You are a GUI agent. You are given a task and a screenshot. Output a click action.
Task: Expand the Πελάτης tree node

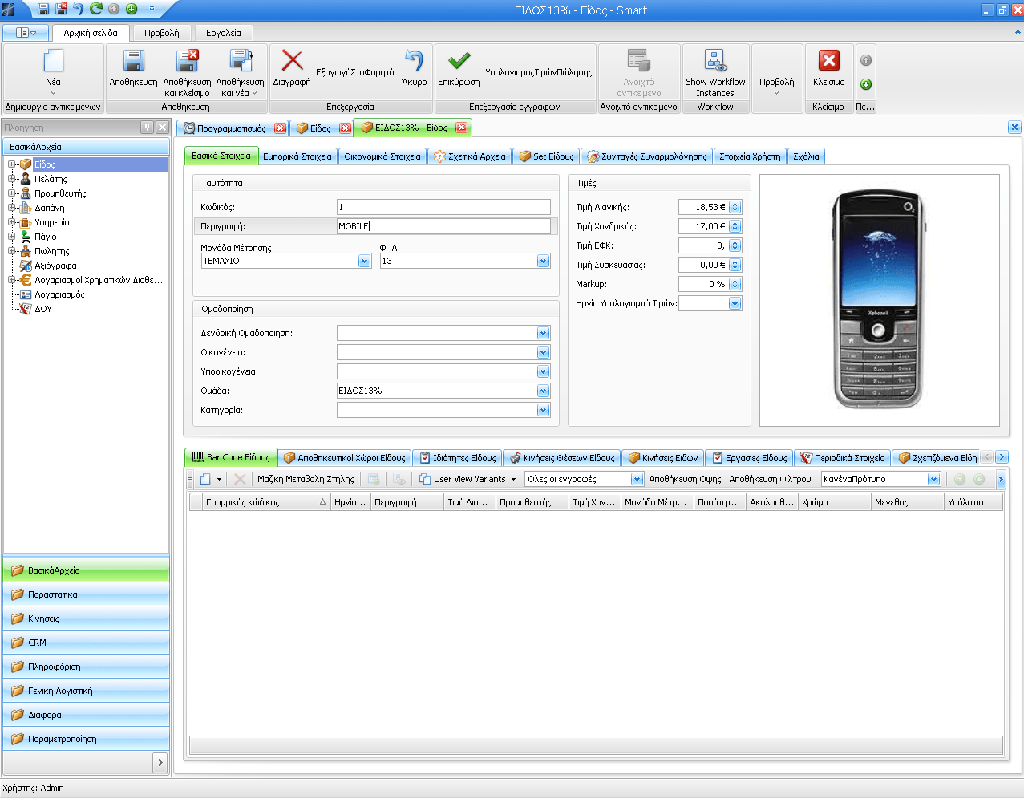click(x=12, y=179)
